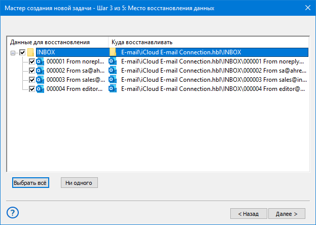Select the 000002 From sa@ah... message row
This screenshot has width=316, height=225.
(76, 71)
